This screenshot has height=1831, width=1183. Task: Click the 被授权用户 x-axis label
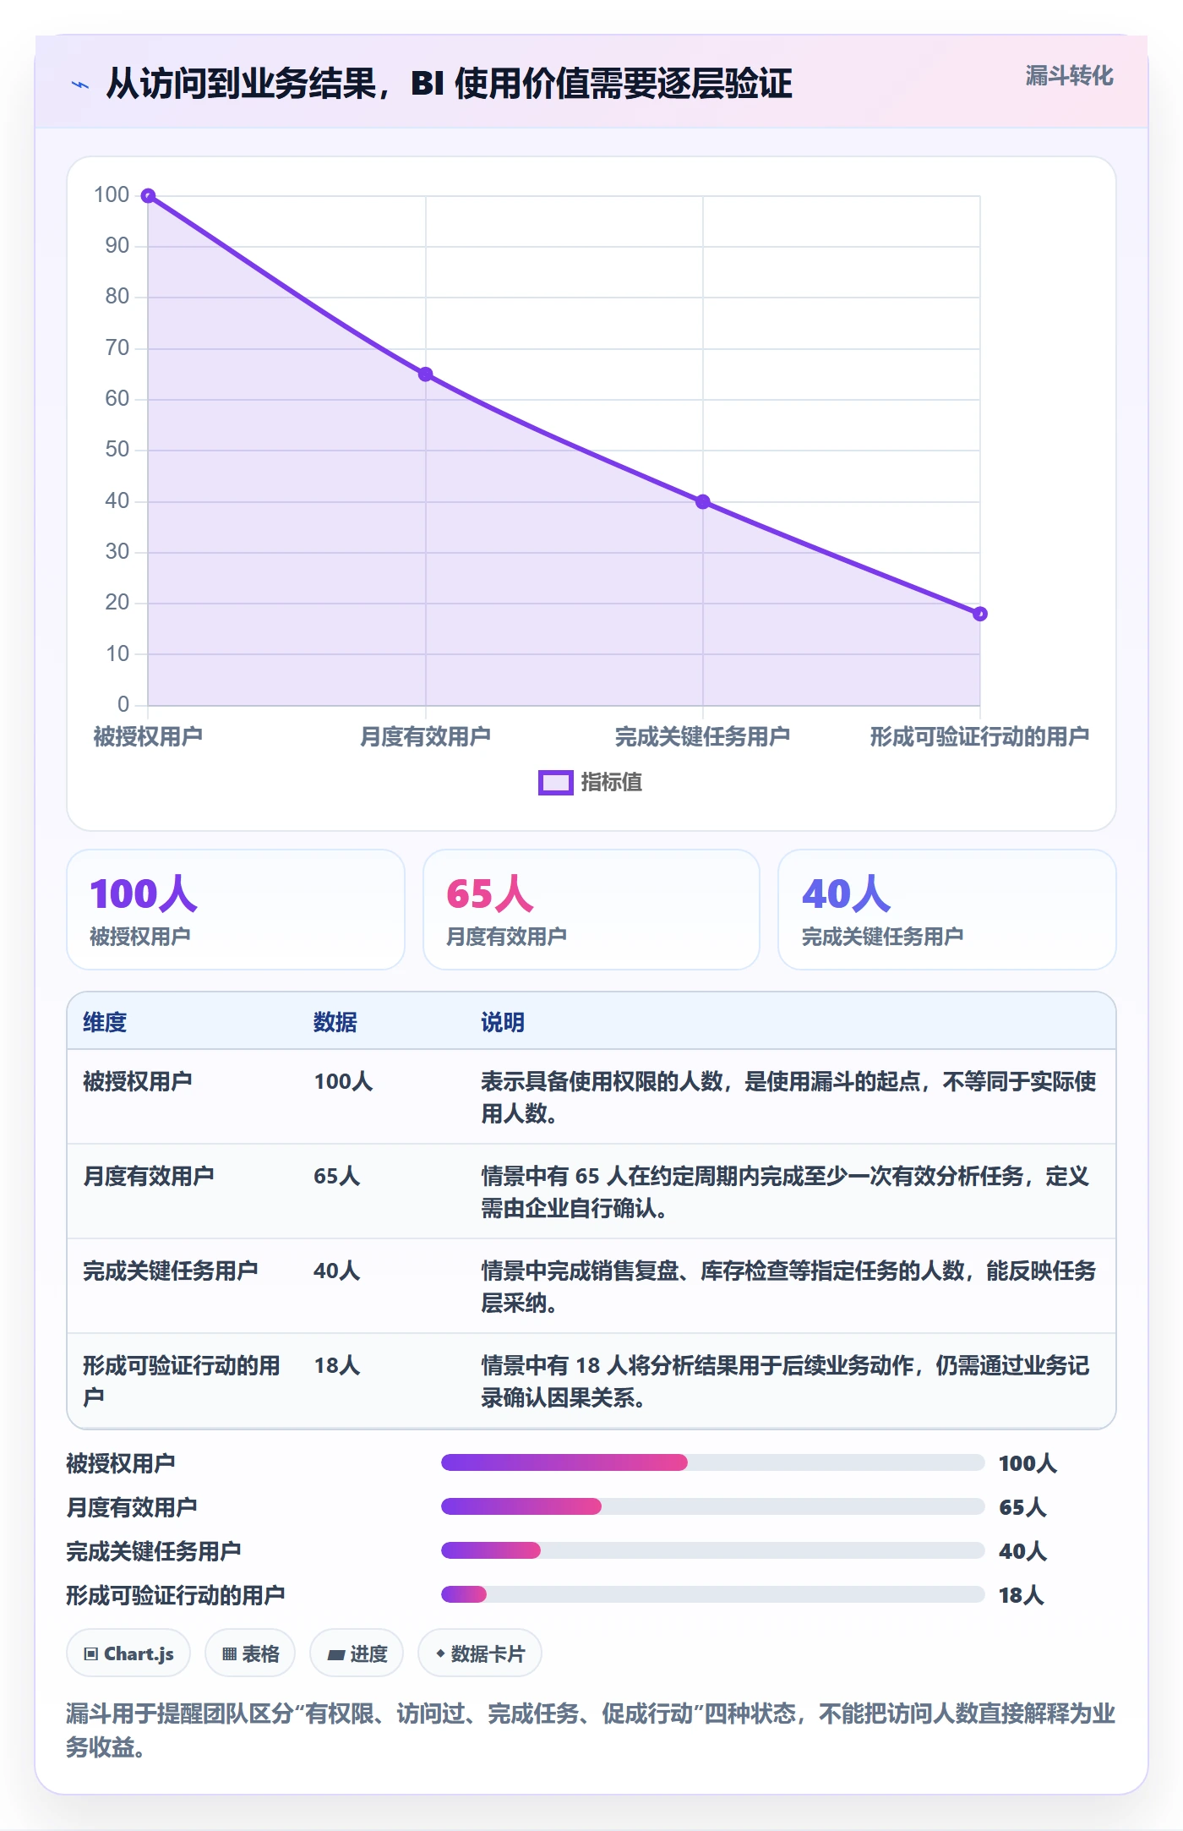coord(148,736)
